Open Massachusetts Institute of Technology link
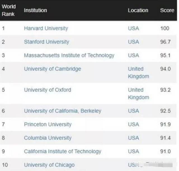Screen dimensions: 179x171 (x=69, y=55)
